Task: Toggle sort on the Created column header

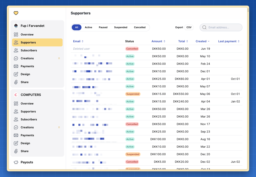Action: (x=202, y=41)
